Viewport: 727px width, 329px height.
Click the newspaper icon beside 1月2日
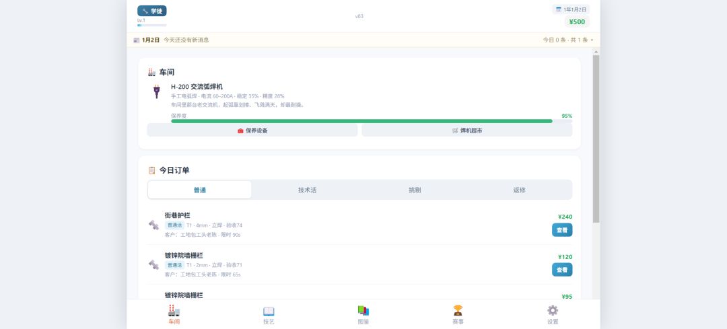point(136,40)
